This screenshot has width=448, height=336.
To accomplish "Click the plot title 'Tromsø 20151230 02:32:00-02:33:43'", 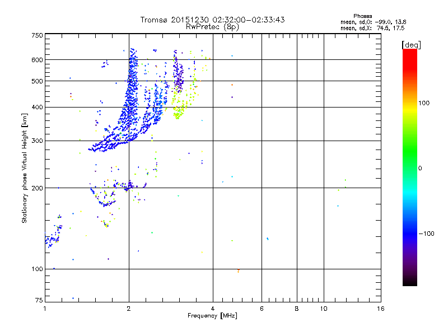I will click(x=212, y=20).
